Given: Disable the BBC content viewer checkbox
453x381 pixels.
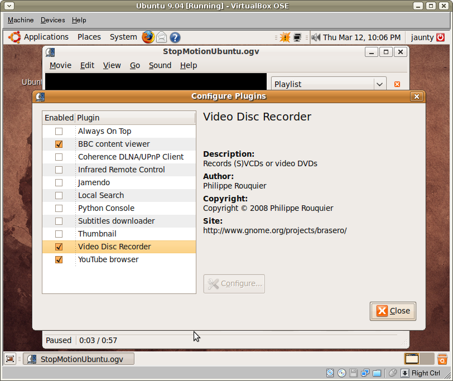Looking at the screenshot, I should 59,144.
